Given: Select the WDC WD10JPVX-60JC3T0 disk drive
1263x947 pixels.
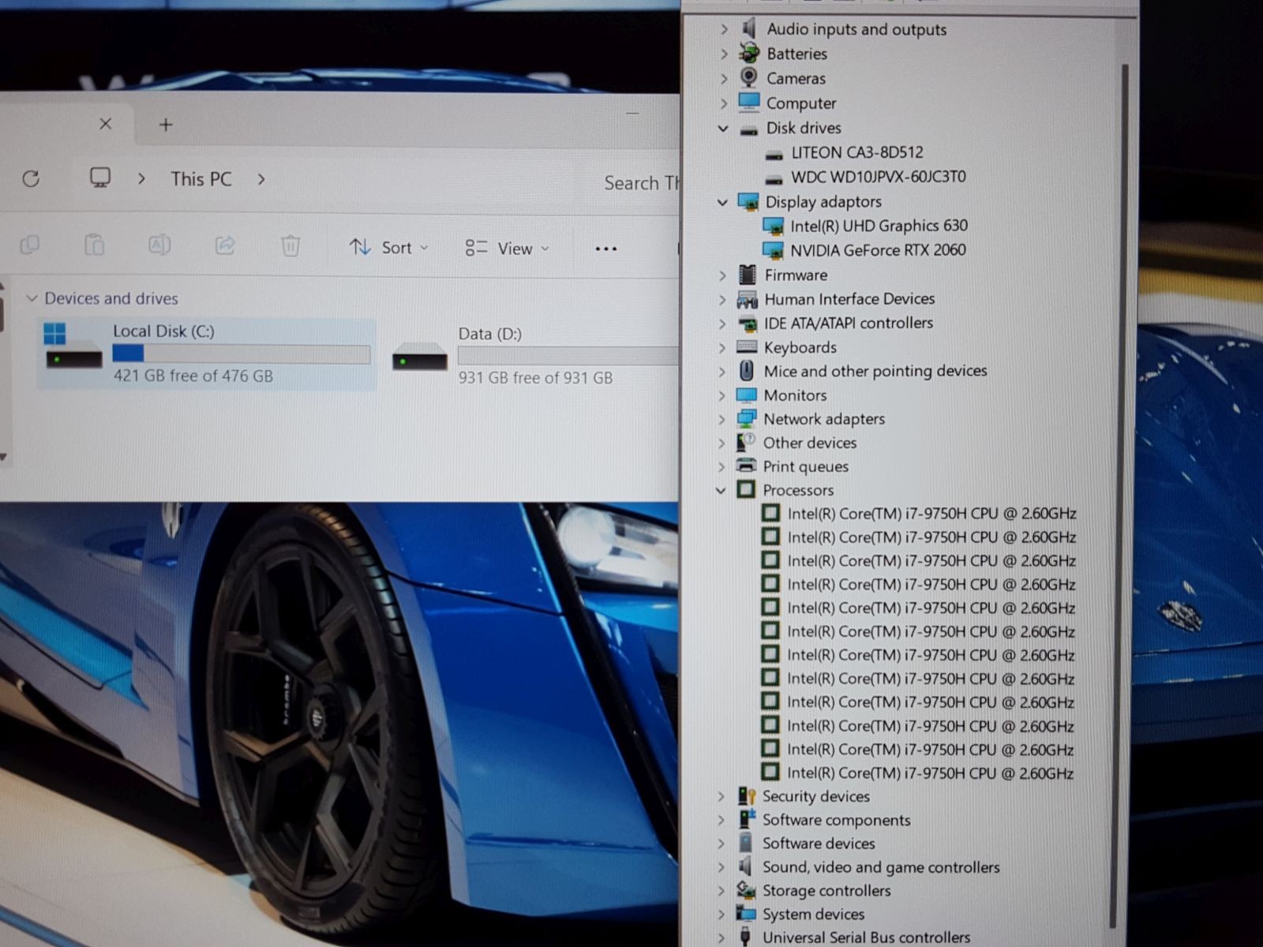Looking at the screenshot, I should (x=879, y=177).
